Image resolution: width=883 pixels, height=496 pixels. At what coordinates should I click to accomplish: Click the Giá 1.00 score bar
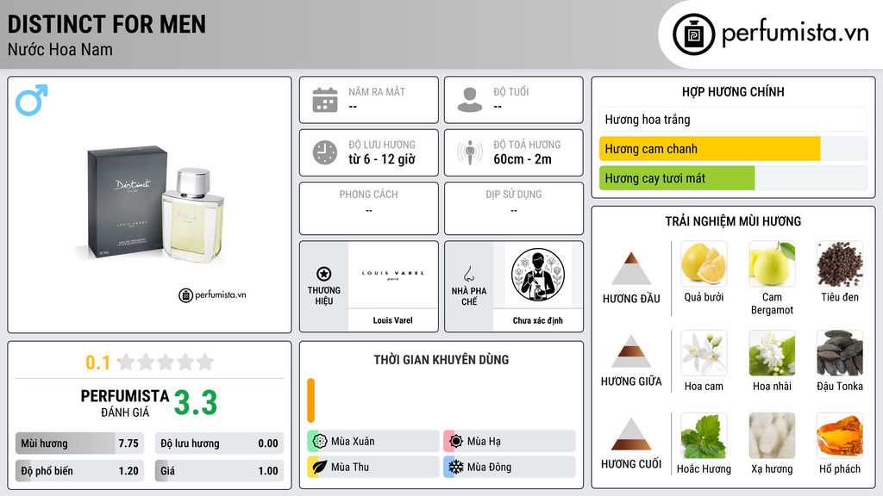219,471
